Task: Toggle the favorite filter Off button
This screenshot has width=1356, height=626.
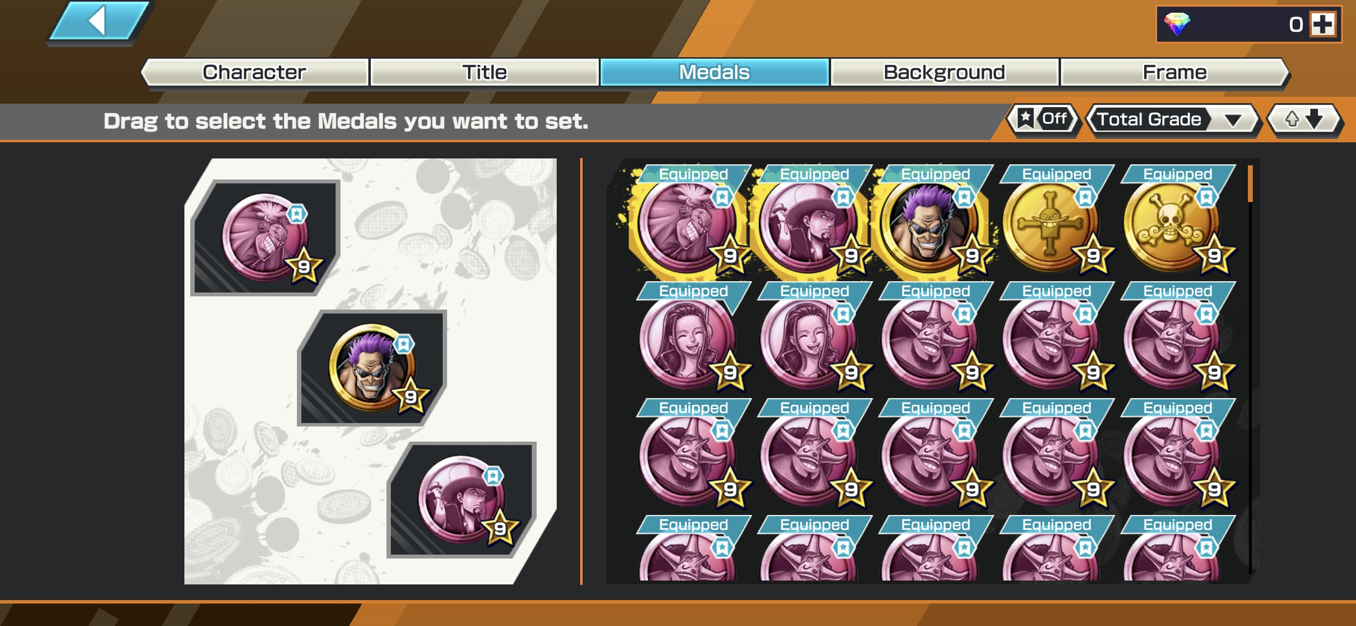Action: pyautogui.click(x=1042, y=119)
